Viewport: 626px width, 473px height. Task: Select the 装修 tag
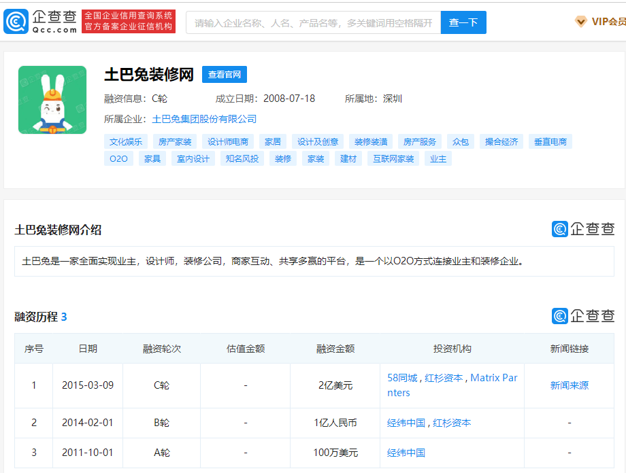[283, 159]
